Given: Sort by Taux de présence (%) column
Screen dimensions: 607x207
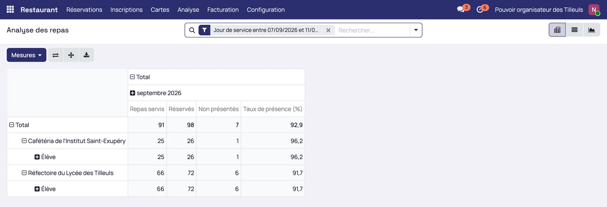Looking at the screenshot, I should [x=273, y=109].
